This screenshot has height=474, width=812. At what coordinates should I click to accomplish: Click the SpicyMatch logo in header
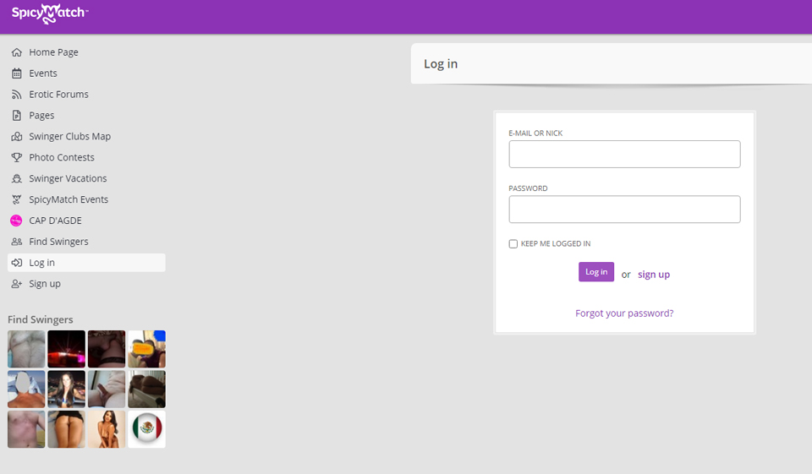tap(50, 14)
